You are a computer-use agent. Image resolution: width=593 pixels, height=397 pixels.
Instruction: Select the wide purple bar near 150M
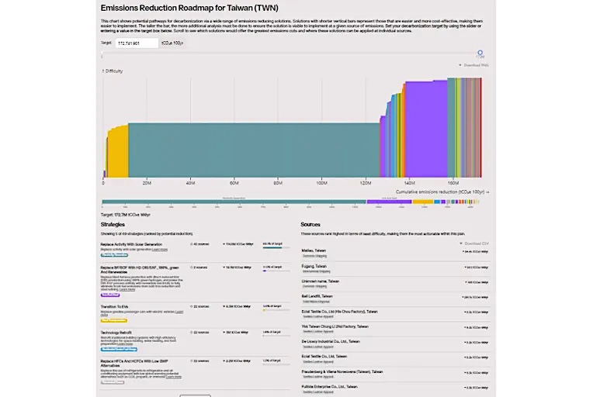(426, 129)
